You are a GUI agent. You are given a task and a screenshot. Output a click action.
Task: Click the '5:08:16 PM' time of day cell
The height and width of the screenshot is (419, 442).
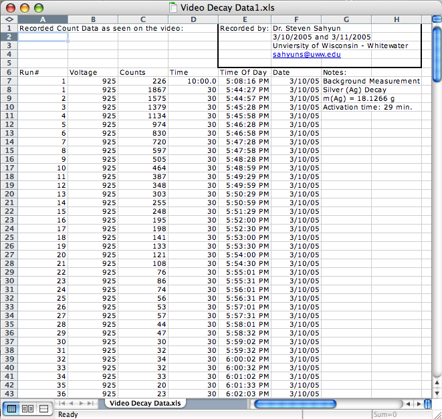point(245,81)
